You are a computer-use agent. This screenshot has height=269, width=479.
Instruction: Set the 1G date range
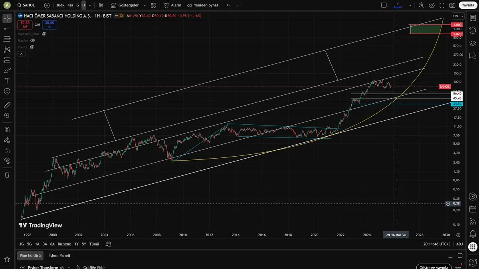[x=22, y=244]
